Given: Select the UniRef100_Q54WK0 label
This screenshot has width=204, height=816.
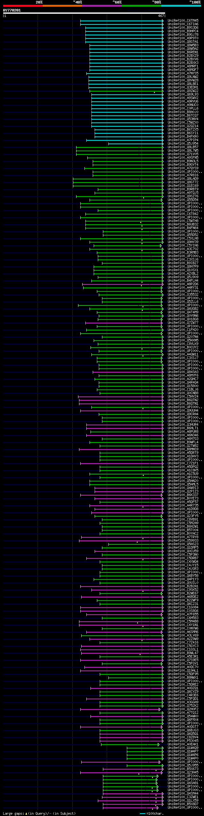Looking at the screenshot, I should [x=183, y=716].
